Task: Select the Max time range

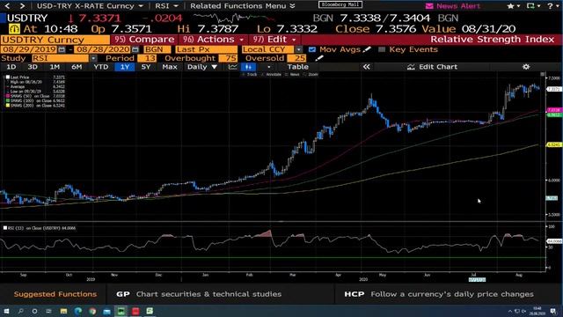Action: point(170,67)
